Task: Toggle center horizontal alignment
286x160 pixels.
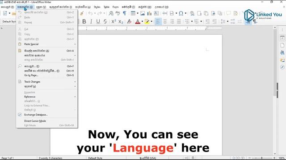Action: click(x=165, y=22)
